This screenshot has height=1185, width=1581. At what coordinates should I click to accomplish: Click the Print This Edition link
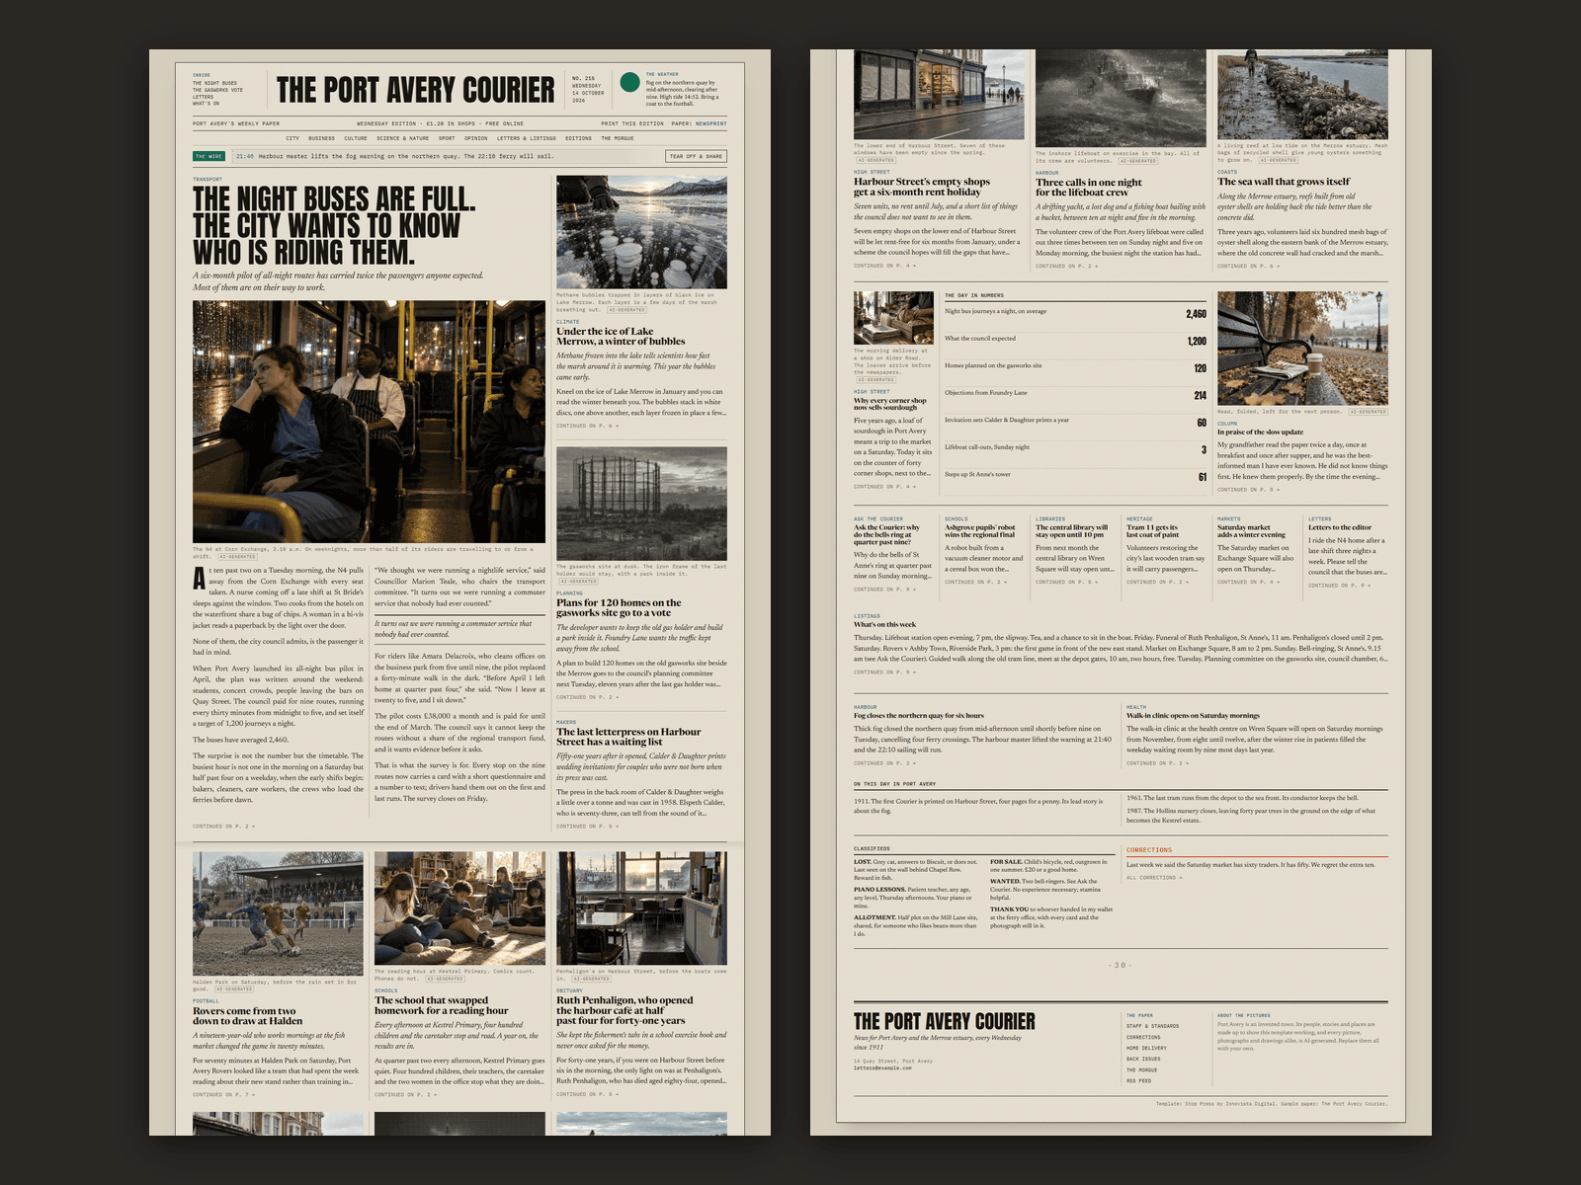pyautogui.click(x=632, y=123)
